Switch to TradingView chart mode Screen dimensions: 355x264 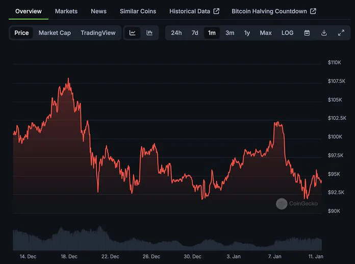click(98, 33)
